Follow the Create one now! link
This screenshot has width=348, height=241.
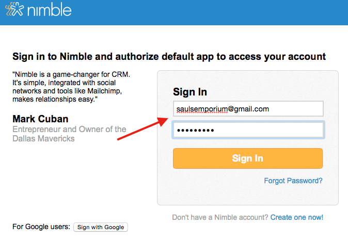(297, 217)
